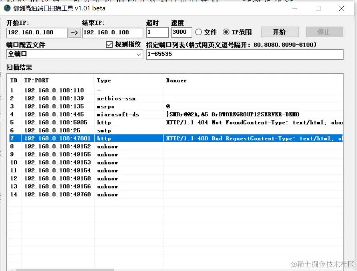357x271 pixels.
Task: Select the row 192.168.0.108:49152
Action: [175, 147]
